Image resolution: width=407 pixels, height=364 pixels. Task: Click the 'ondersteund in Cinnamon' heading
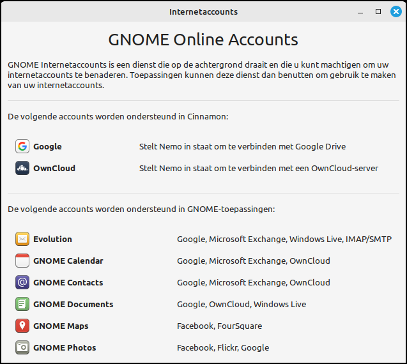[x=118, y=116]
